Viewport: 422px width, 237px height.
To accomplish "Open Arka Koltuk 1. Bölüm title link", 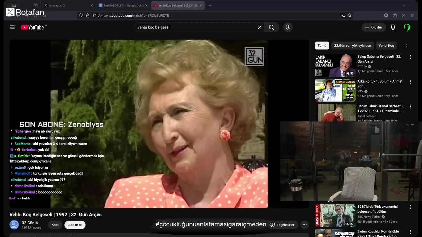I will pyautogui.click(x=380, y=84).
